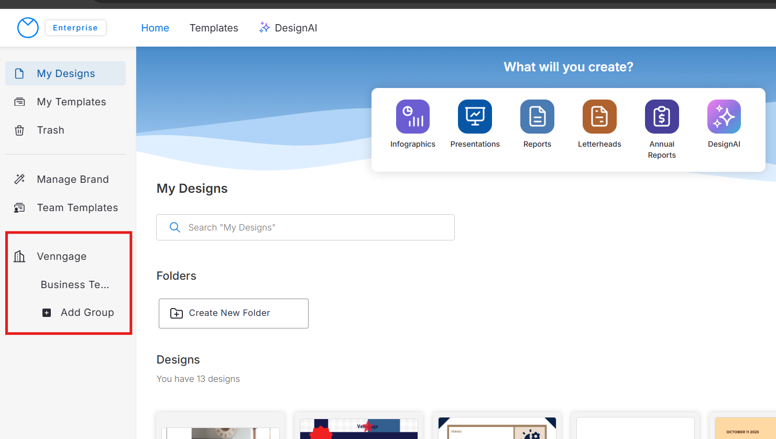The image size is (776, 439).
Task: Select the Annual Reports icon
Action: pyautogui.click(x=661, y=116)
